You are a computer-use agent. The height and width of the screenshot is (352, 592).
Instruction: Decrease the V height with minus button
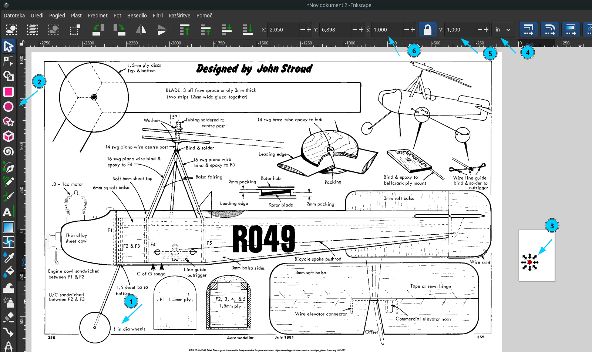click(480, 30)
